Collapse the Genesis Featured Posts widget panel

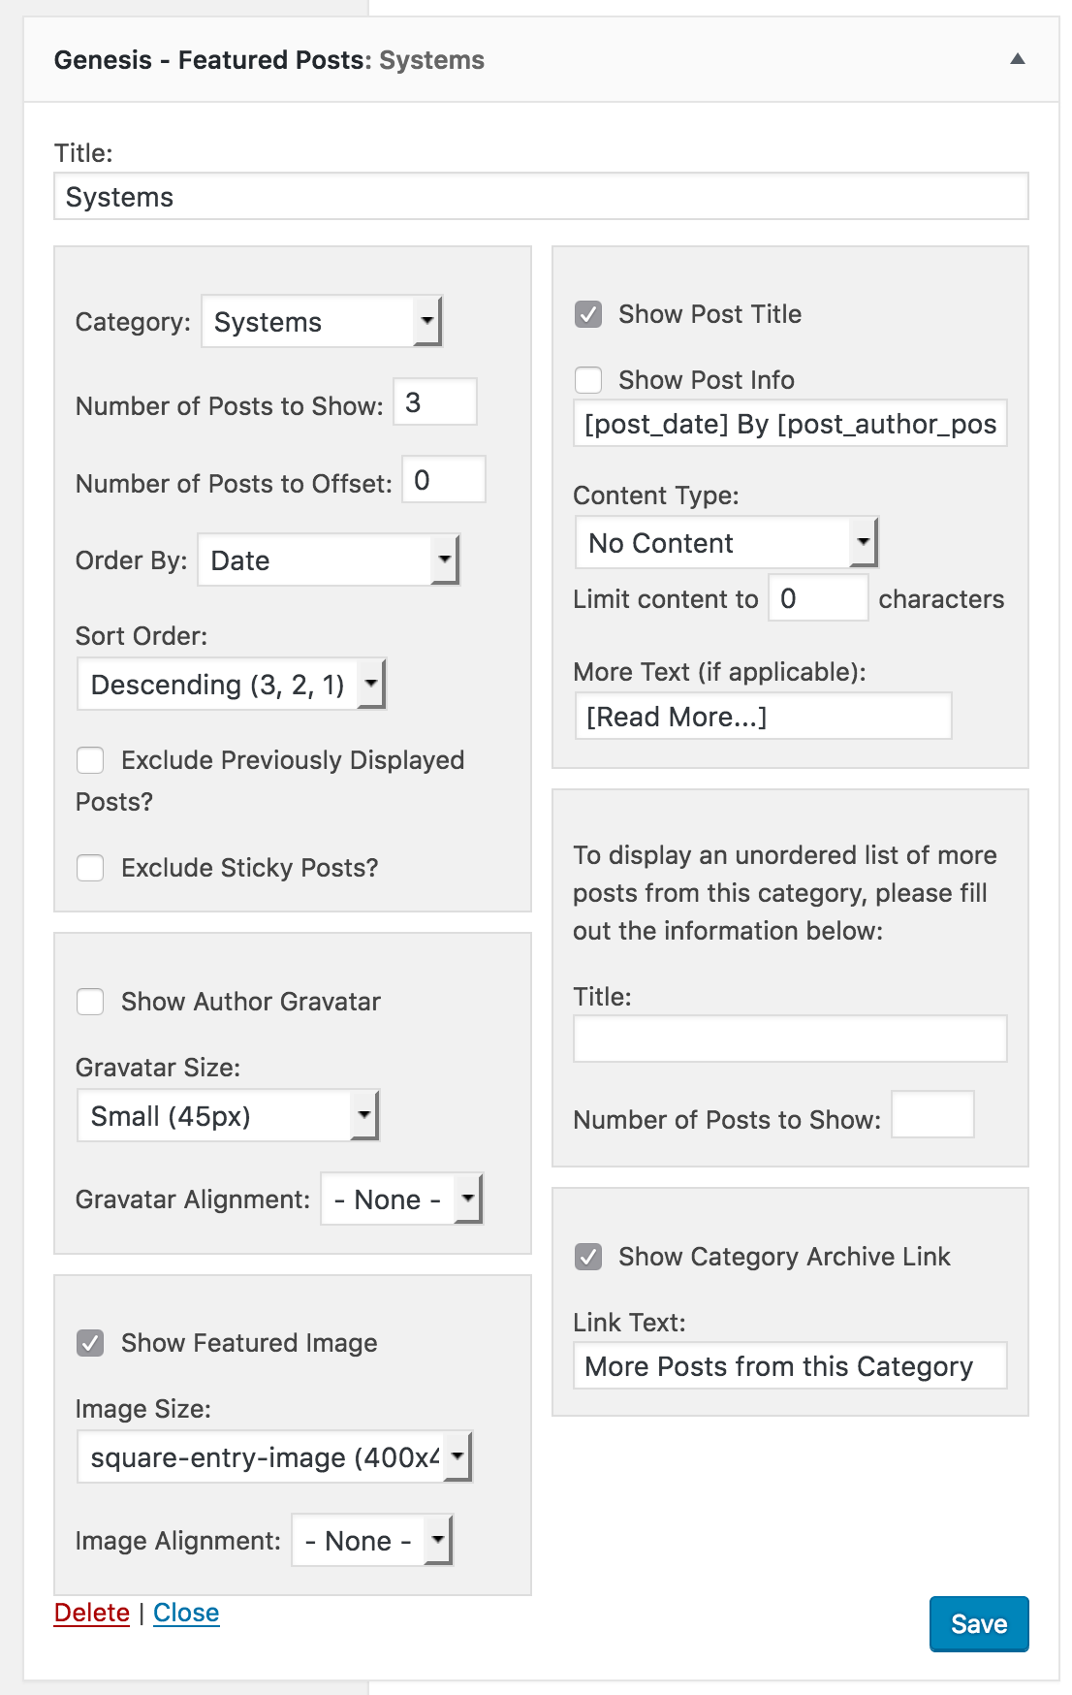(x=1017, y=59)
